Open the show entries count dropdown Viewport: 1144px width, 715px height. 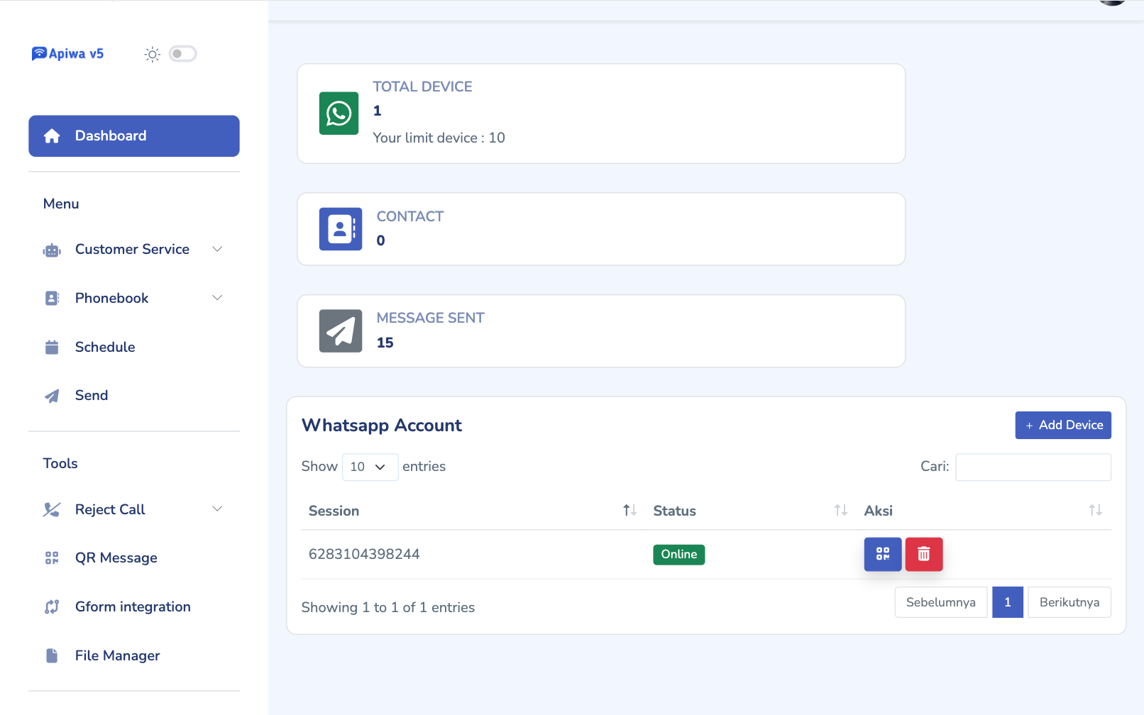pos(370,467)
